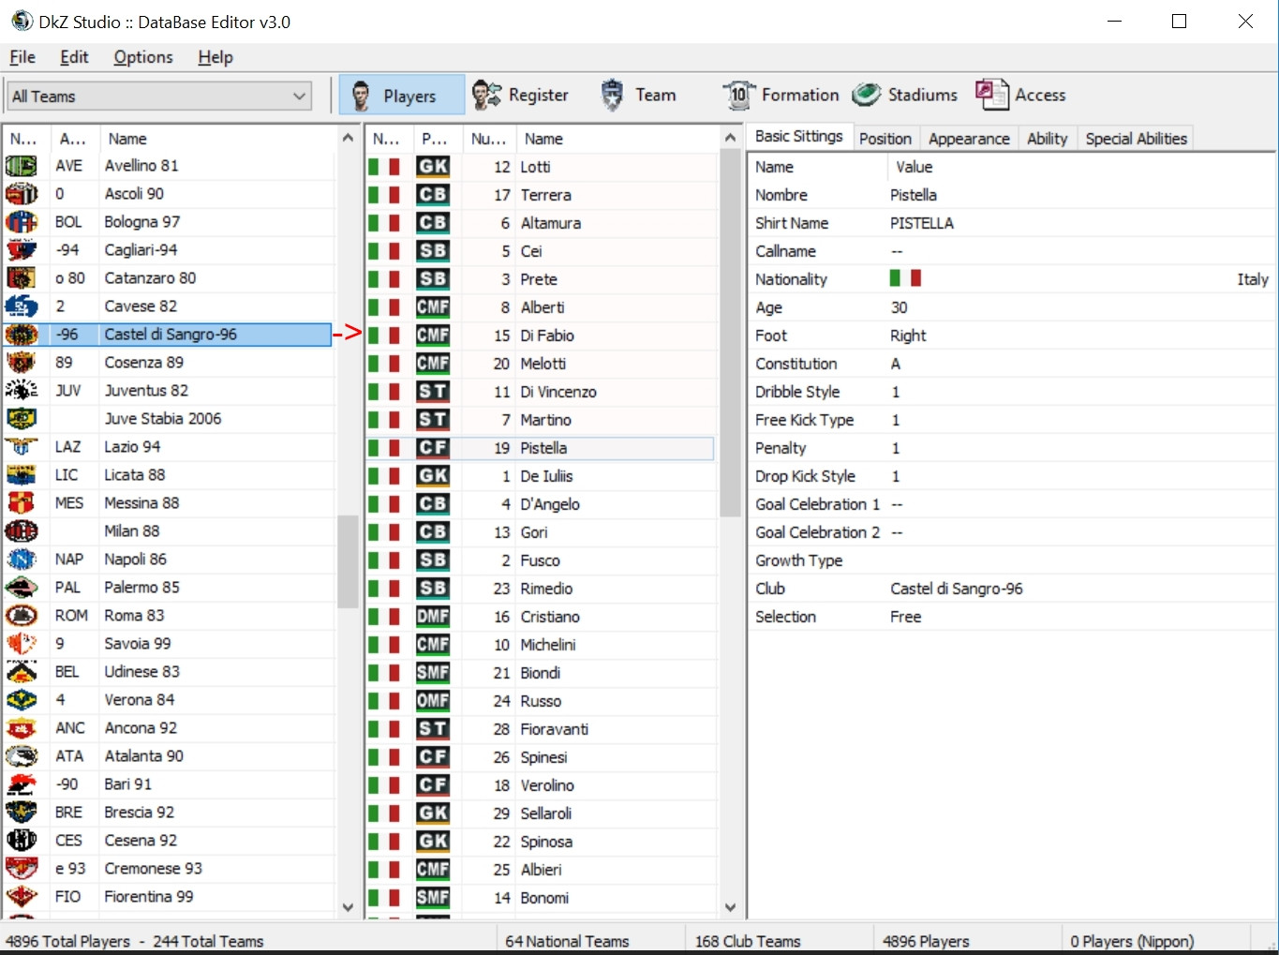Click the Palermo 85 team crest icon
This screenshot has width=1279, height=955.
pos(22,588)
